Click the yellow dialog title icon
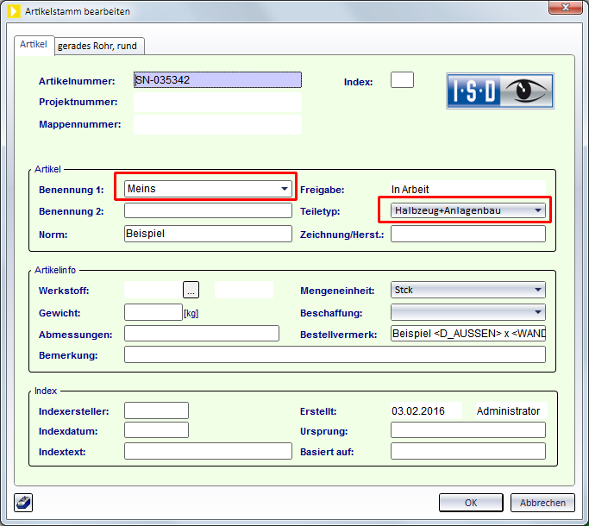589x526 pixels. (x=14, y=11)
